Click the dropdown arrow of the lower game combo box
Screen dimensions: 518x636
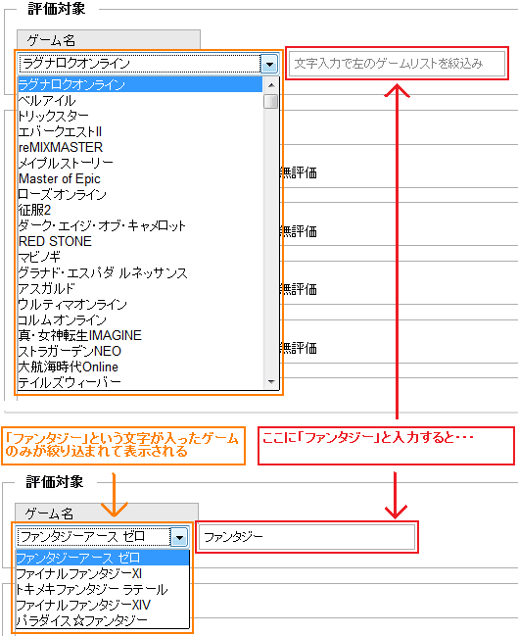[x=179, y=537]
